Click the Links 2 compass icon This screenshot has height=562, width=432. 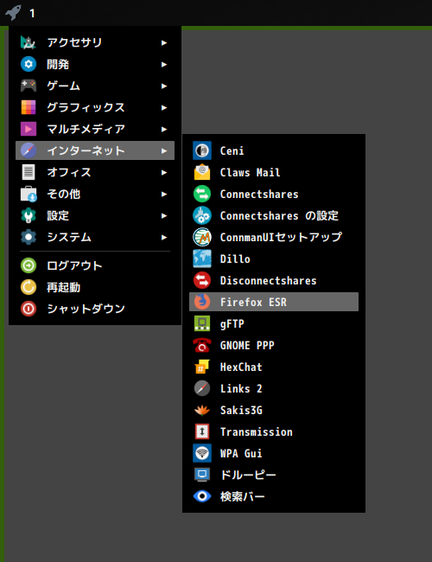tap(202, 388)
